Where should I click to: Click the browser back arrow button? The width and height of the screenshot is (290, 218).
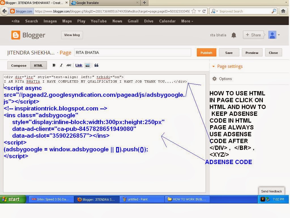[x=5, y=11]
